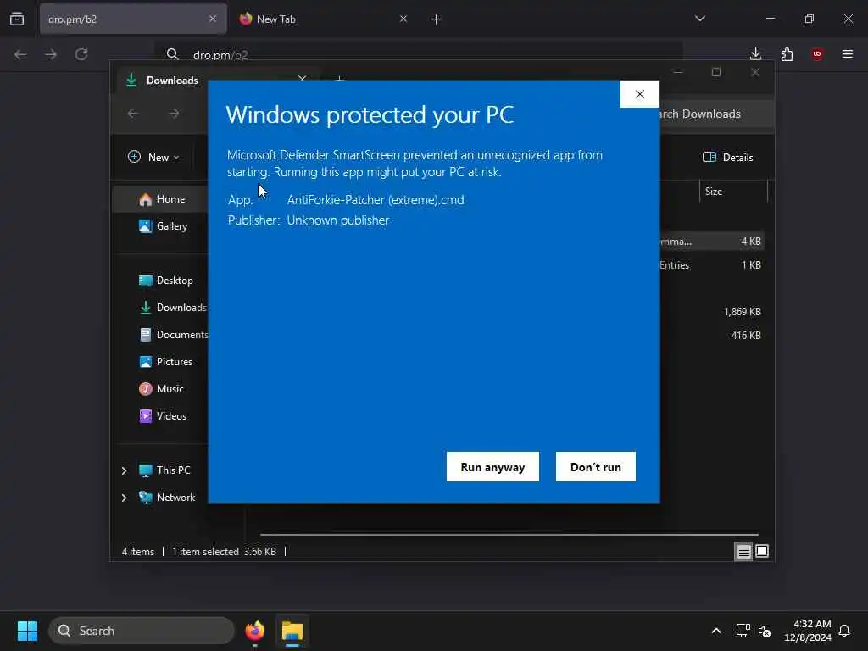Image resolution: width=868 pixels, height=651 pixels.
Task: Open Music in the navigation pane
Action: click(x=161, y=388)
